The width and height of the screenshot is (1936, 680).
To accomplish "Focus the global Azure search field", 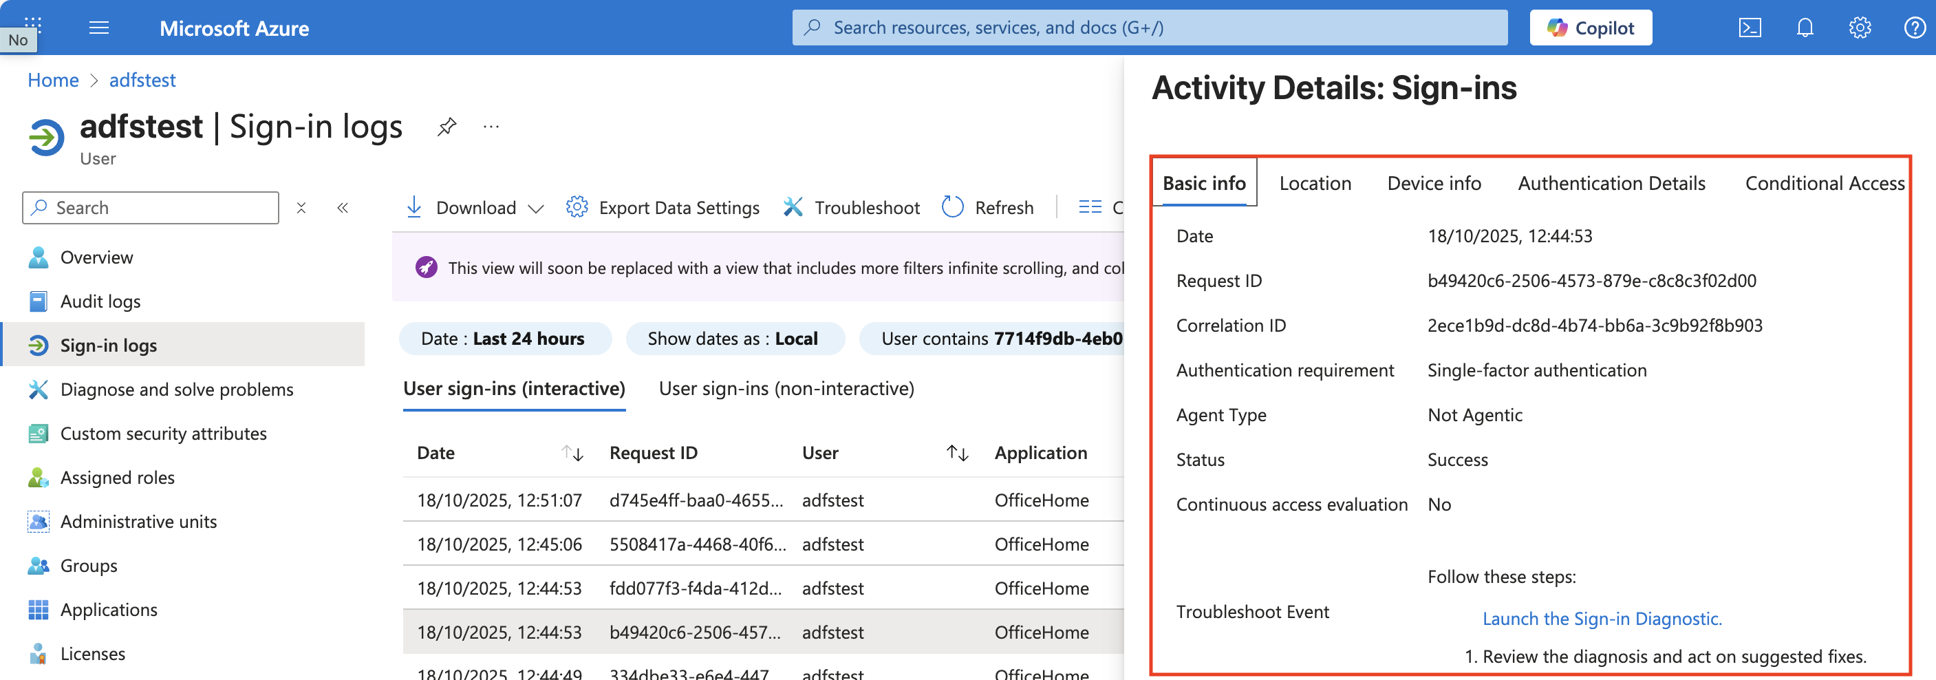I will [1150, 28].
